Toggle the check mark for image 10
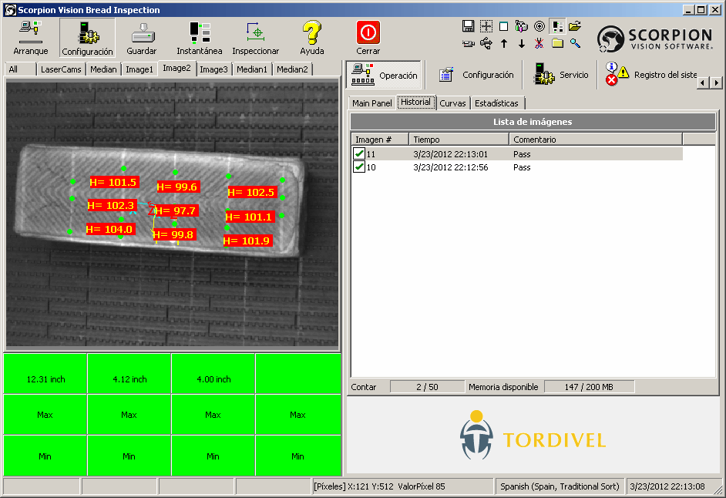Viewport: 726px width, 498px height. (x=359, y=167)
